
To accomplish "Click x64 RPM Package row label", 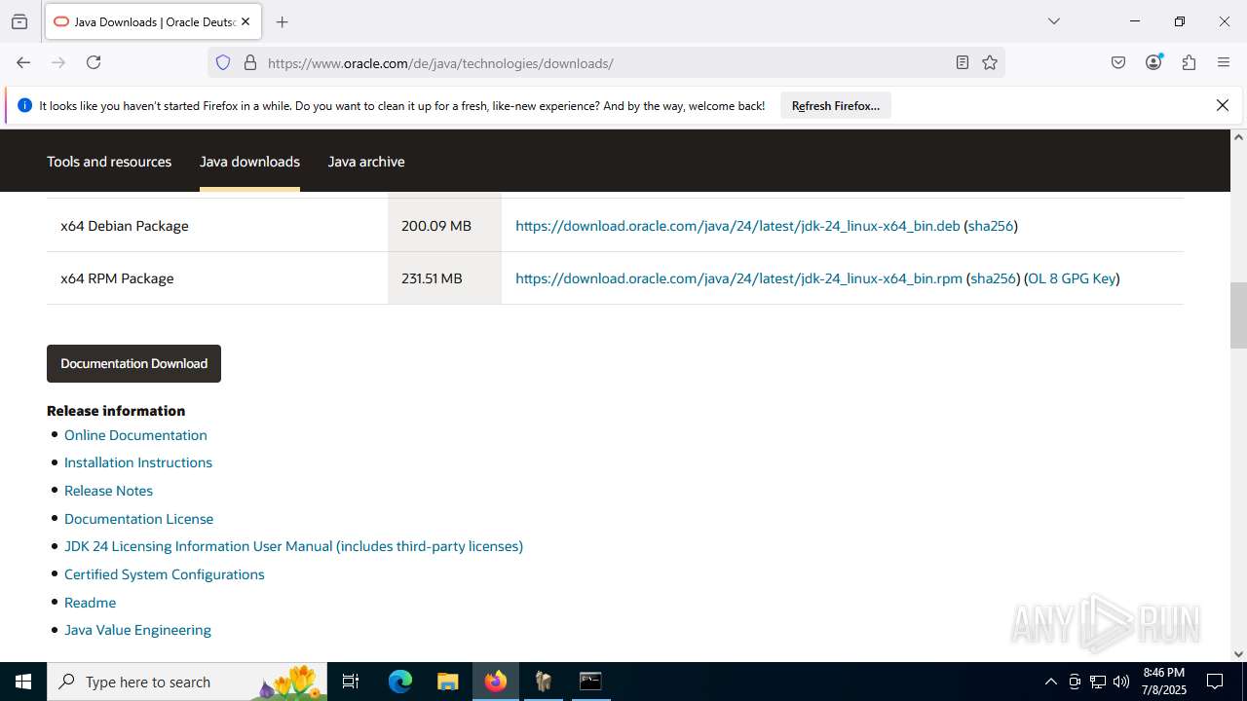I will [117, 278].
